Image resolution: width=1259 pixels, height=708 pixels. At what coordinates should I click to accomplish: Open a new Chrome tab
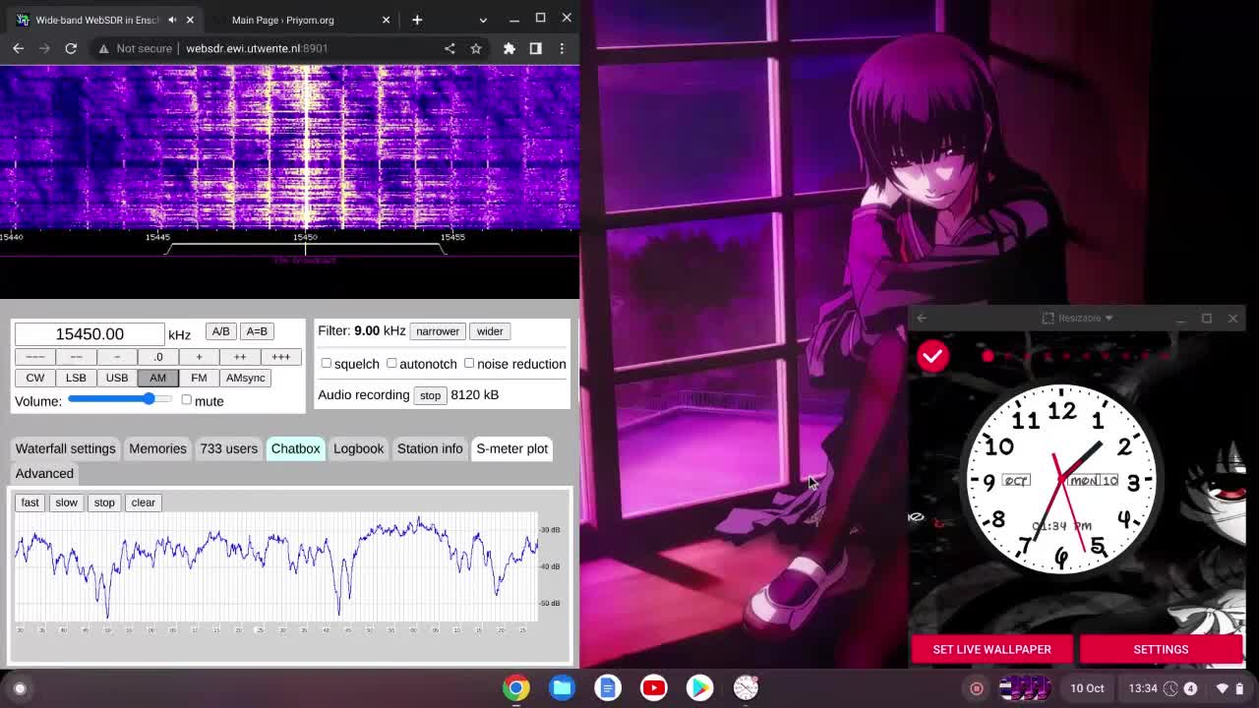coord(417,20)
